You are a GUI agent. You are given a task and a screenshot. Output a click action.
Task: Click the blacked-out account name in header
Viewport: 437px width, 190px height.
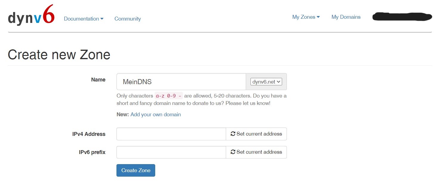[x=402, y=17]
